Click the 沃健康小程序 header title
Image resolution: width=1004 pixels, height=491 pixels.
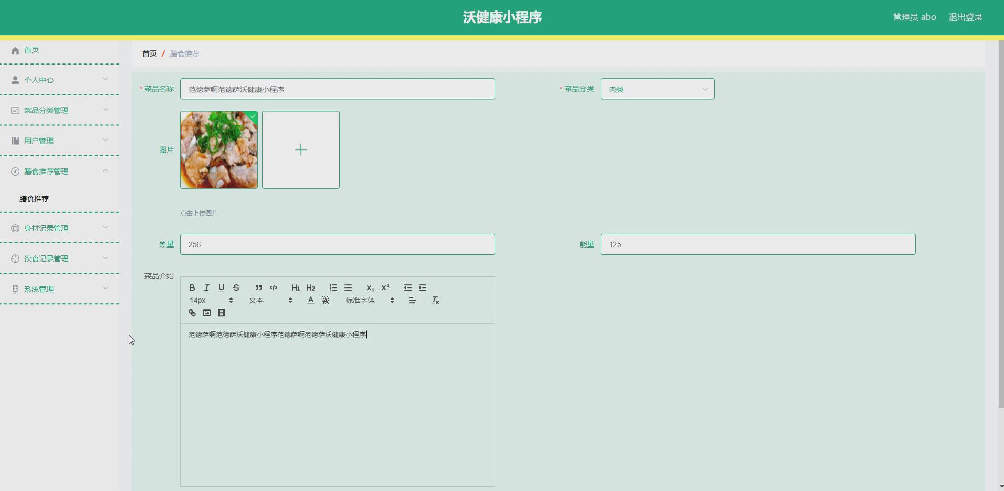(x=503, y=17)
